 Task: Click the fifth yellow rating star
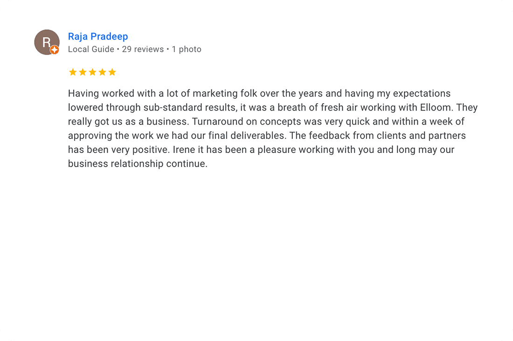tap(112, 72)
